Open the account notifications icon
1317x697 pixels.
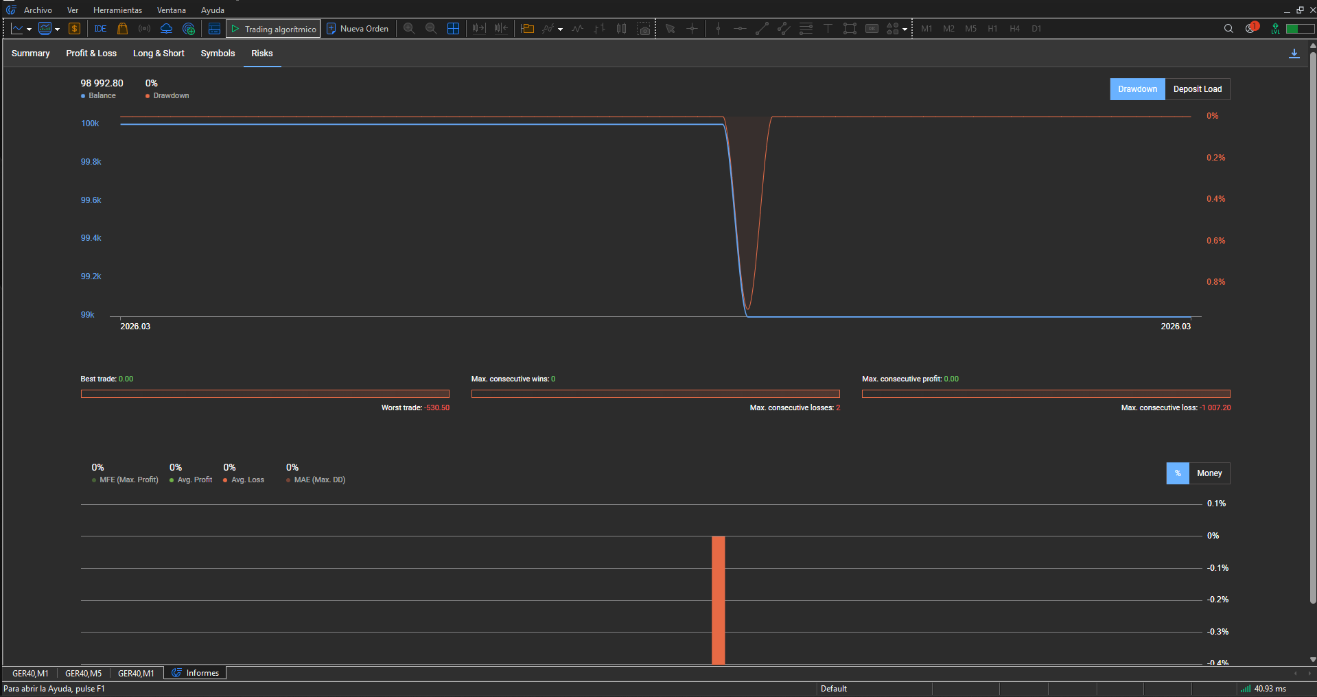(x=1251, y=29)
